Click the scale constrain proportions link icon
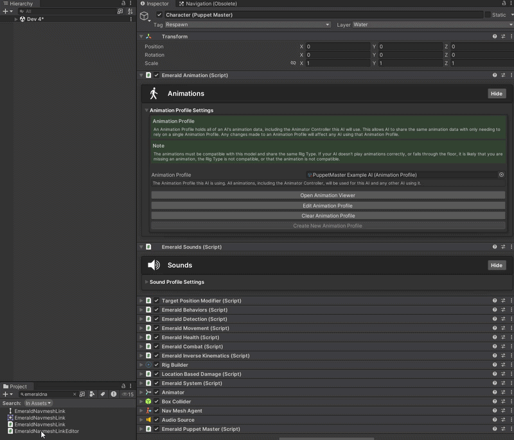 click(293, 64)
